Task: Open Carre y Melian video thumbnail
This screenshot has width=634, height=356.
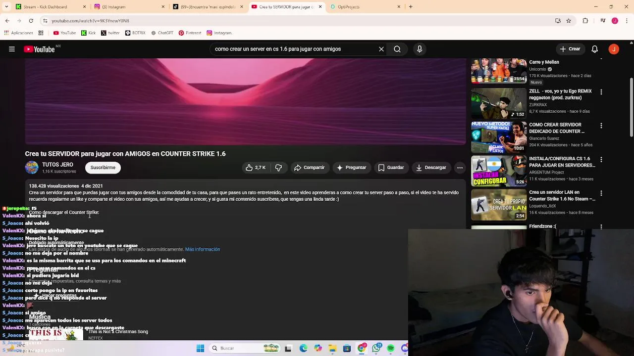Action: coord(499,71)
